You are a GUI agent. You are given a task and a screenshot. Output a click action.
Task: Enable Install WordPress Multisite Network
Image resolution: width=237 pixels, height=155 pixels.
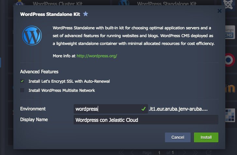click(22, 90)
